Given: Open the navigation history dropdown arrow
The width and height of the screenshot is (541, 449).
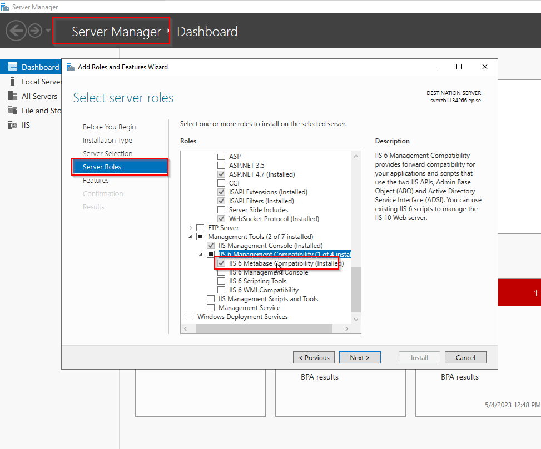Looking at the screenshot, I should tap(48, 31).
